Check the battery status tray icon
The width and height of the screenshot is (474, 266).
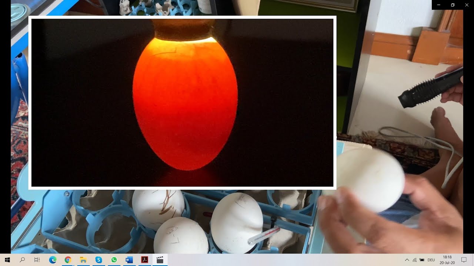pyautogui.click(x=422, y=260)
